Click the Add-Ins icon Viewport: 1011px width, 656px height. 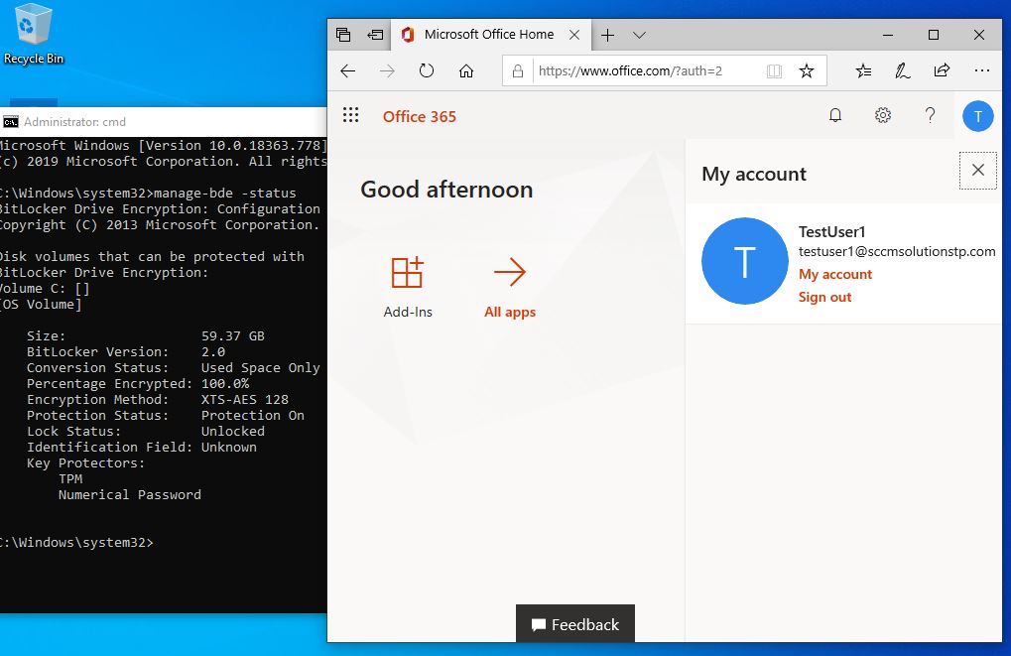tap(407, 274)
